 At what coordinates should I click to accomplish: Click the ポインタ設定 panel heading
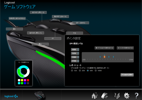click(74, 38)
